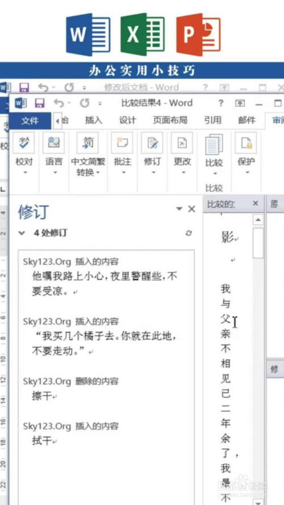284x505 pixels.
Task: Switch to the 引用 tab
Action: [213, 120]
